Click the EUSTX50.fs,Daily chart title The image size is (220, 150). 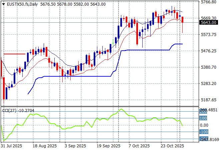click(x=17, y=4)
